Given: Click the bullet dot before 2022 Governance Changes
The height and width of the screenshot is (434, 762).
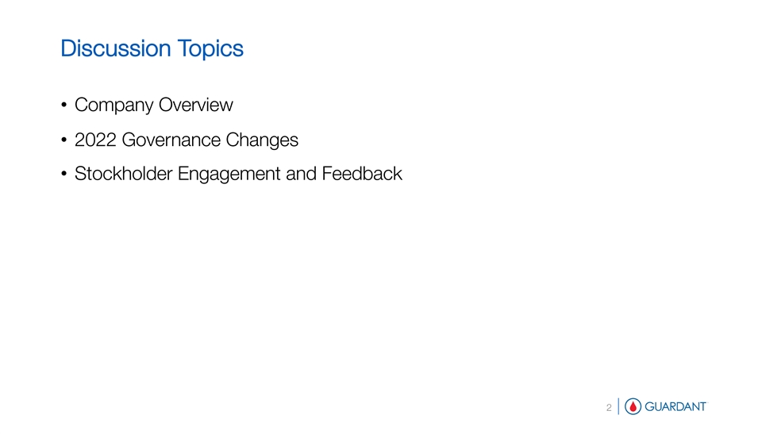Looking at the screenshot, I should (63, 141).
